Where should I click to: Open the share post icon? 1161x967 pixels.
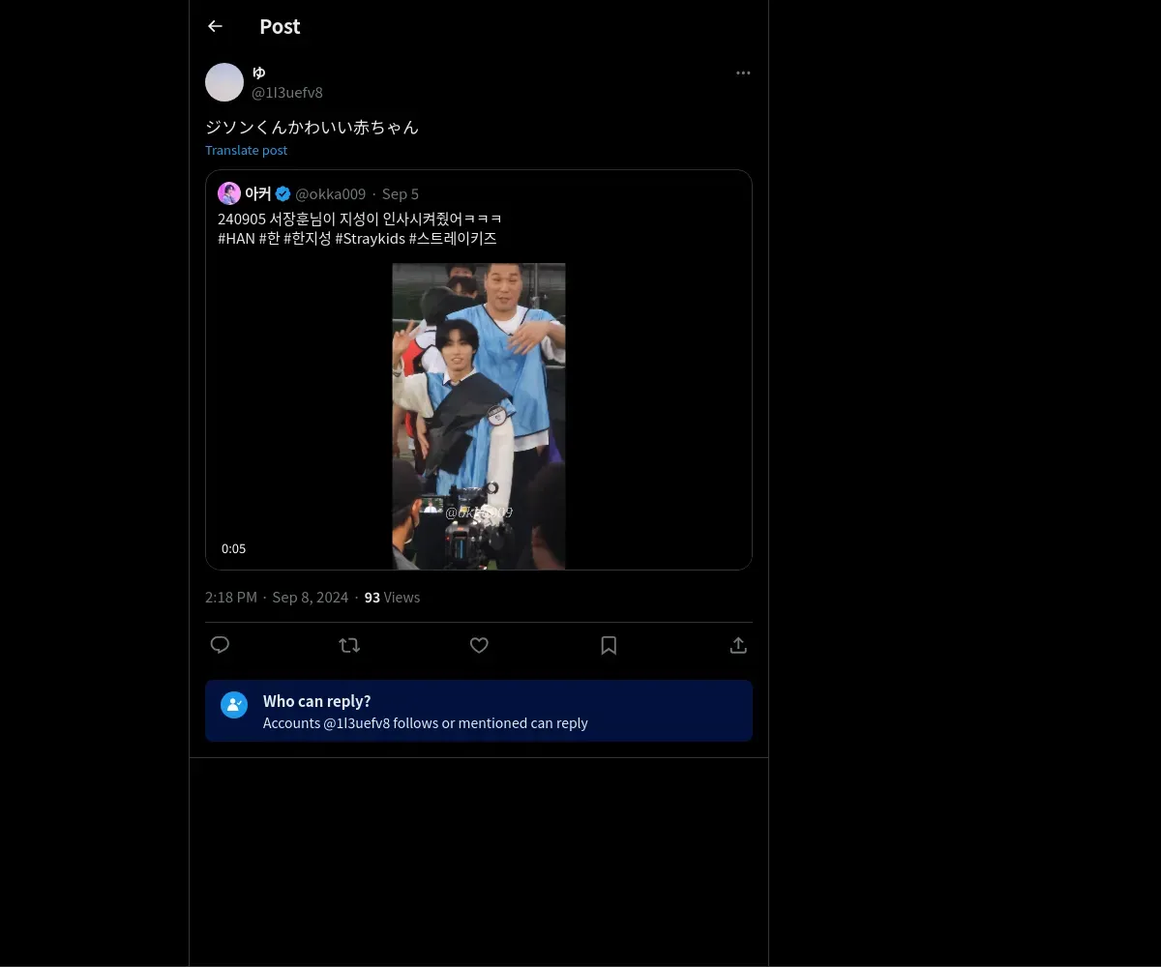(x=738, y=645)
